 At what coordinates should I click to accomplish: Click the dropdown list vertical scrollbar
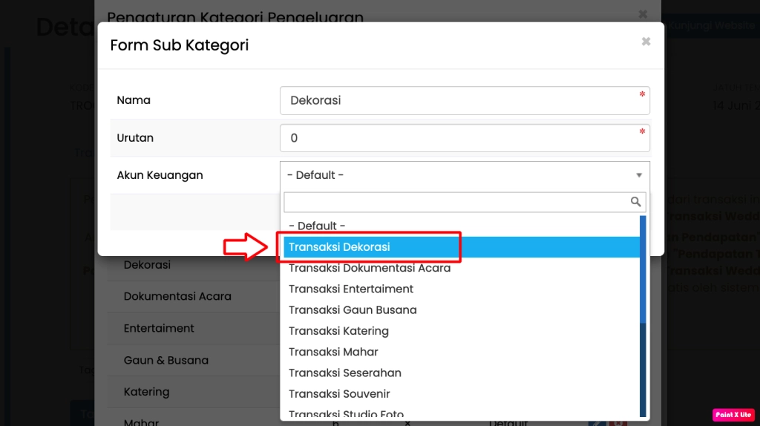click(x=643, y=312)
